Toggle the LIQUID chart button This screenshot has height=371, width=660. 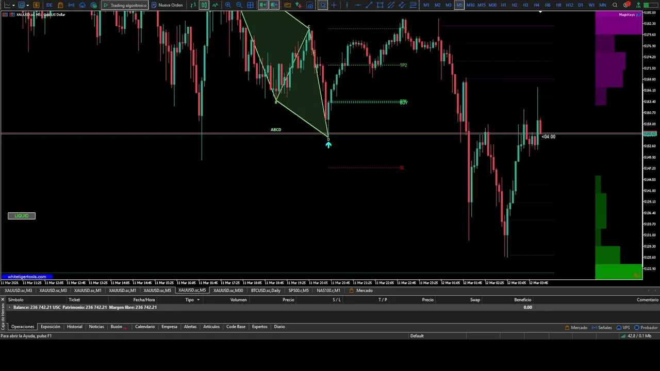[22, 216]
